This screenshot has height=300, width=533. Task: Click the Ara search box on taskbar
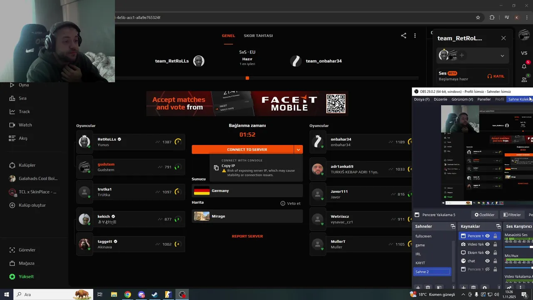tap(54, 295)
